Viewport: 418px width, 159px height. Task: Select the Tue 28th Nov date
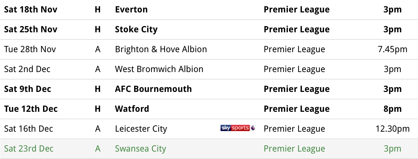30,49
